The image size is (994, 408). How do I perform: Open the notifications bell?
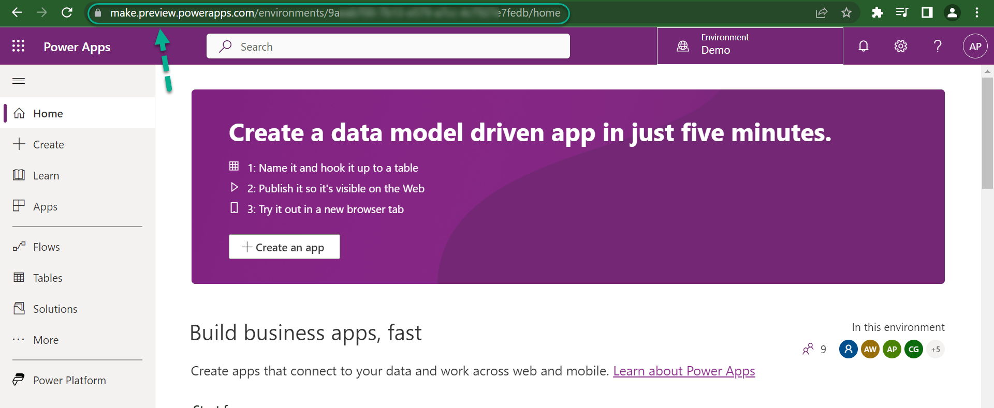pos(863,46)
